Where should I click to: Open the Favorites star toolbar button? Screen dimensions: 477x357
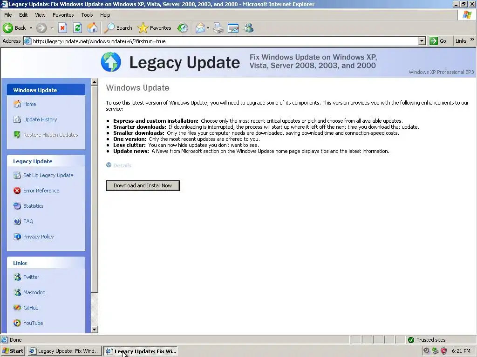click(x=155, y=28)
